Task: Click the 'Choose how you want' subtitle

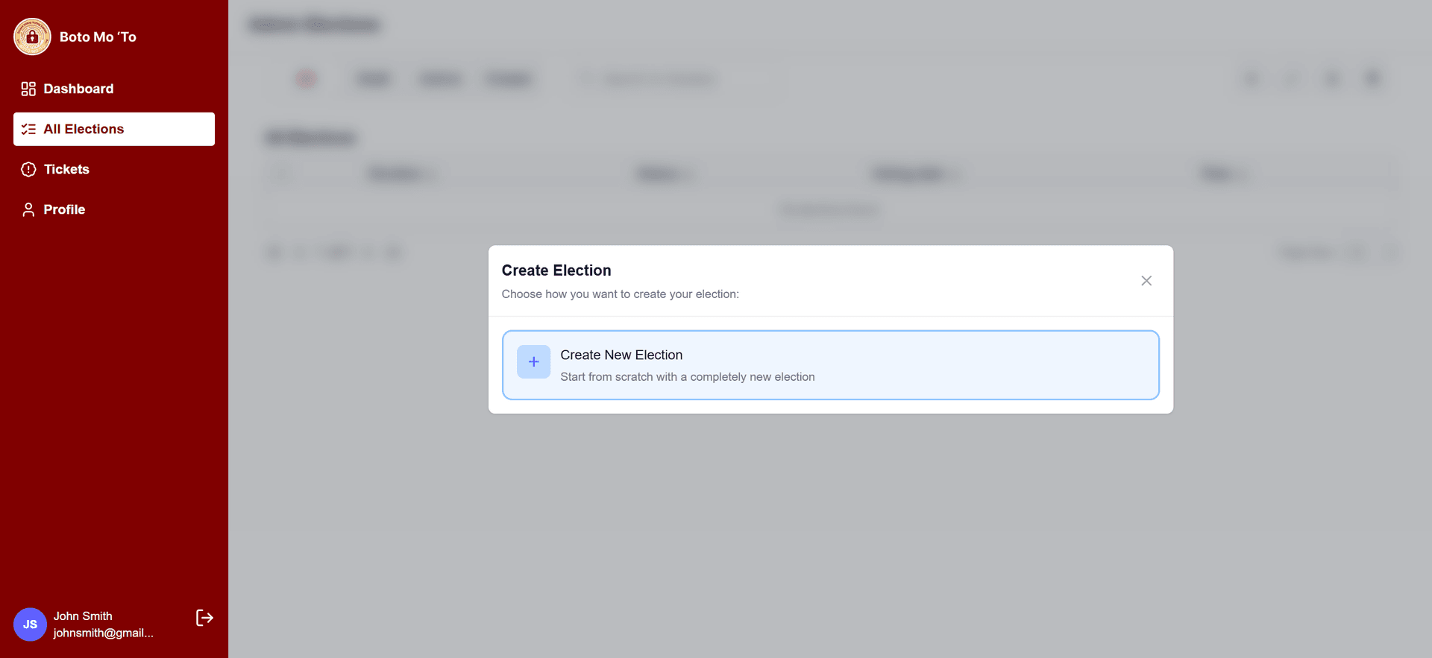Action: [620, 294]
